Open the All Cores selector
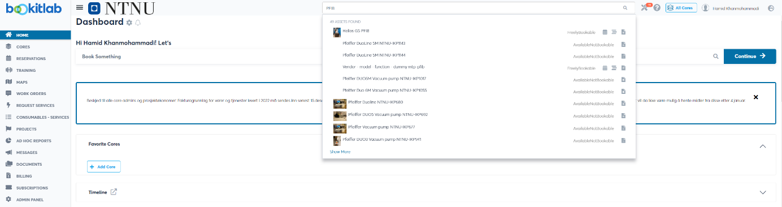Screen dimensions: 782x207 [681, 8]
